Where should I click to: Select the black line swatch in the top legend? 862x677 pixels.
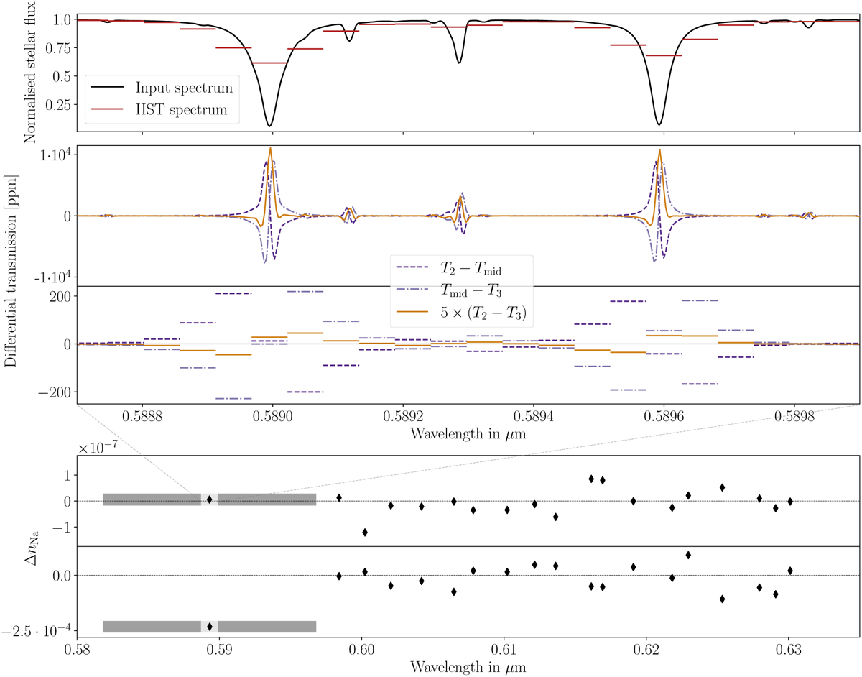(108, 88)
